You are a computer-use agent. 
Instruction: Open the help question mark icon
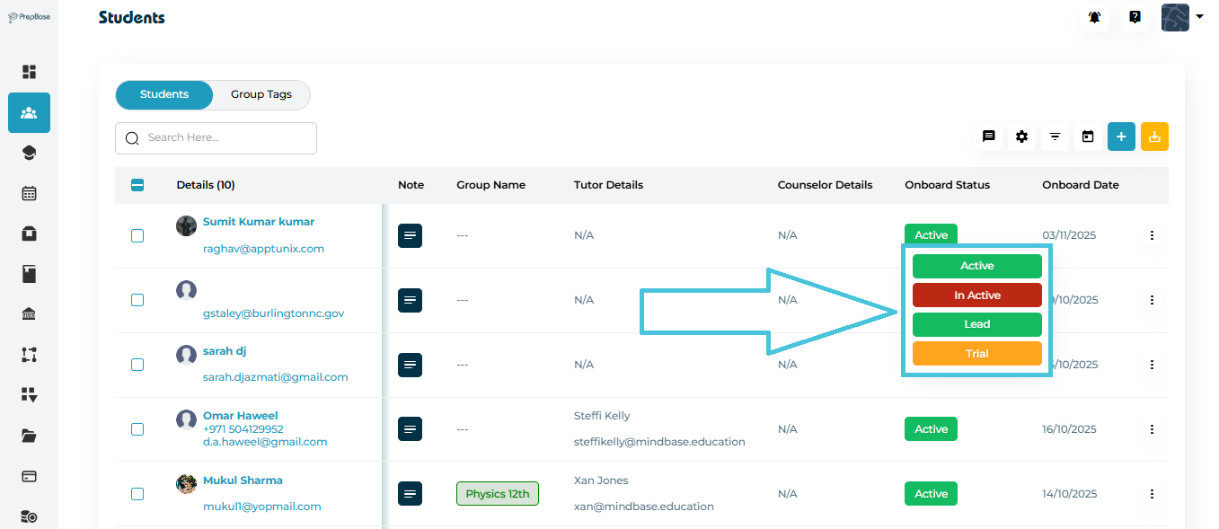[x=1135, y=17]
